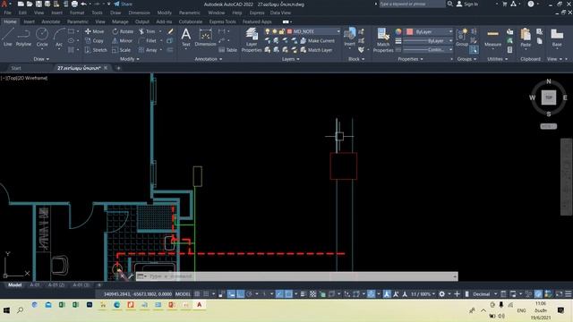
Task: Insert a Table
Action: click(227, 50)
